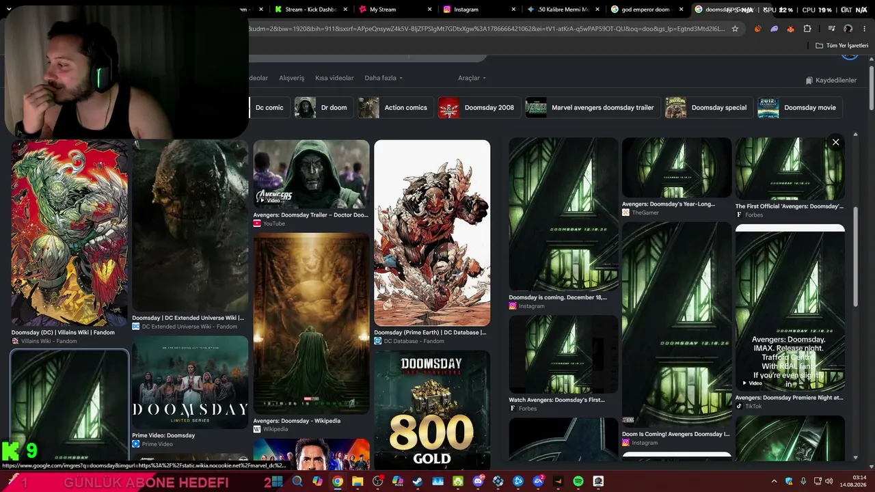Open the Windows Start menu
Screen dimensions: 875x492
point(278,482)
